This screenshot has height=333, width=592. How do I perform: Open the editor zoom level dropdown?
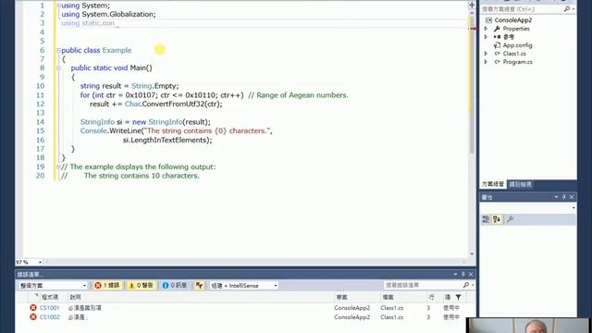(x=40, y=262)
